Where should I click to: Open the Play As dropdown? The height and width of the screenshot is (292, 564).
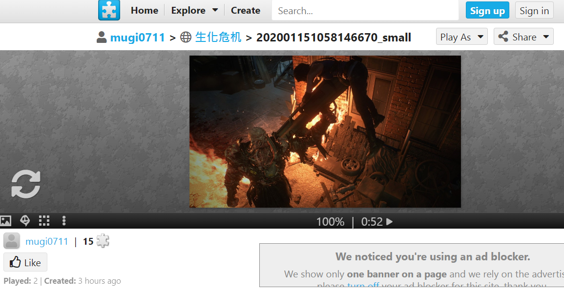click(x=462, y=37)
